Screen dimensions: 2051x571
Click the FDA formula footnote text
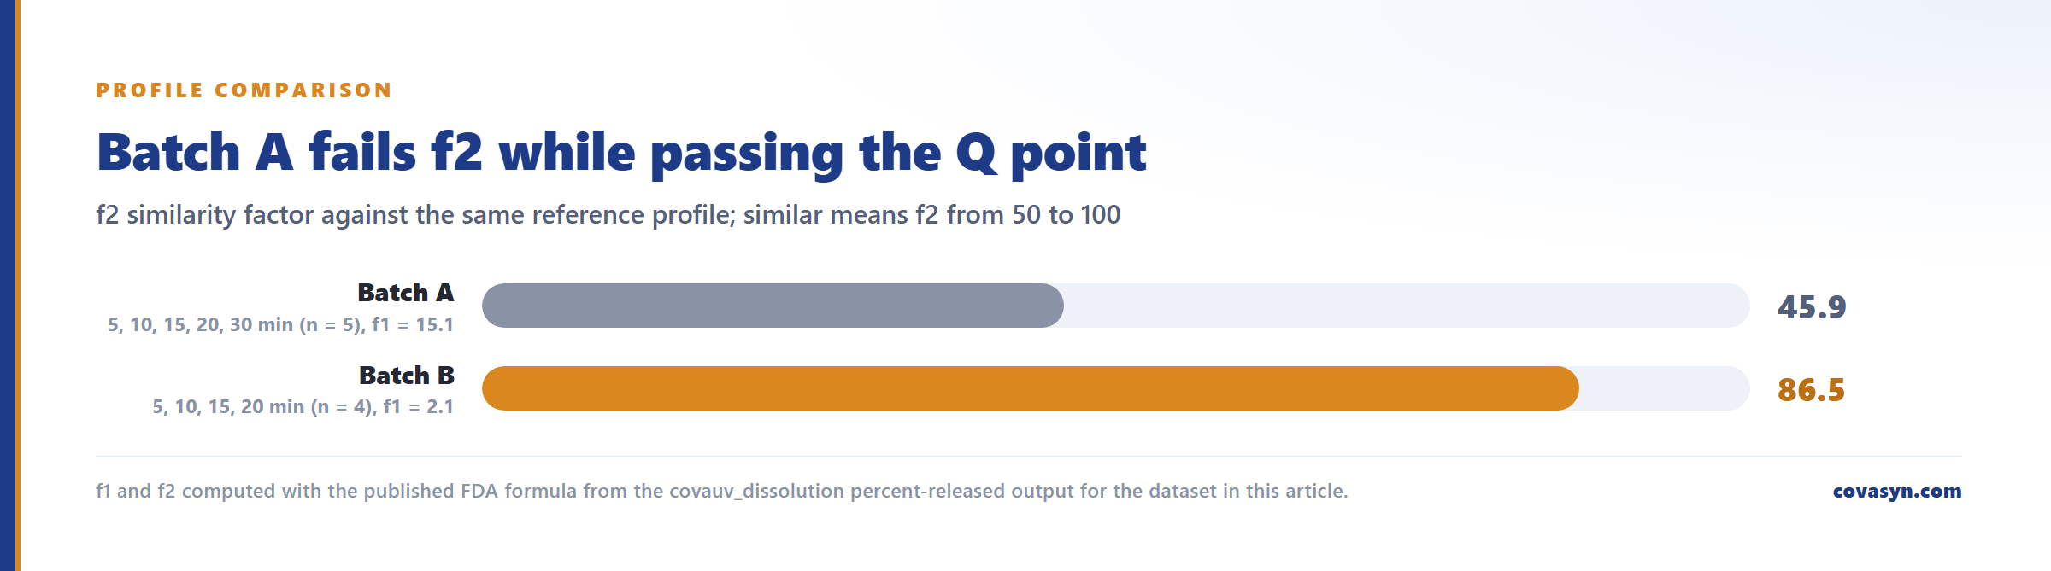click(721, 492)
